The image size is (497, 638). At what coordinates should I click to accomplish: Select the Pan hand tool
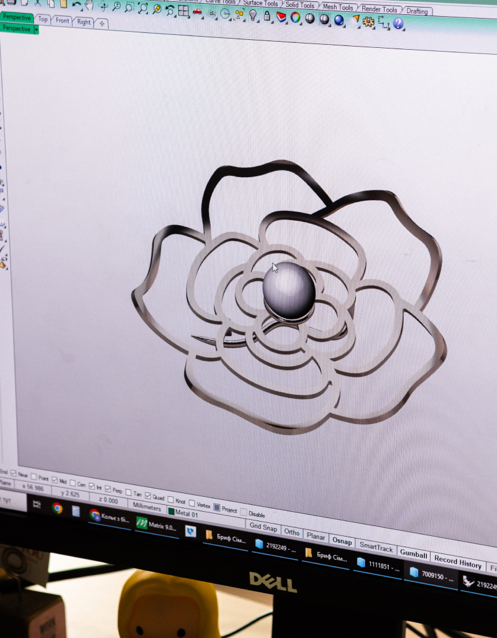coord(89,6)
